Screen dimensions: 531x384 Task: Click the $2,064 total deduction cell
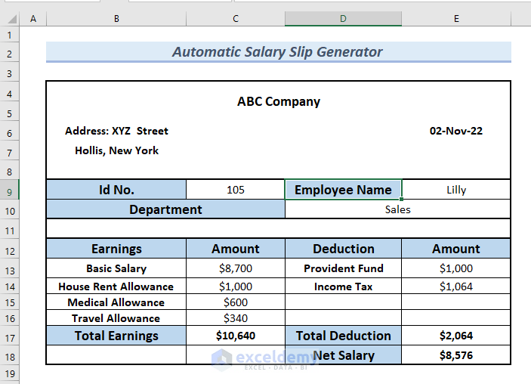click(455, 336)
